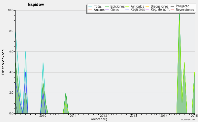Viewport: 198px width, 122px height.
Task: Click the 'Reg. de adm.' legend label
Action: (160, 10)
